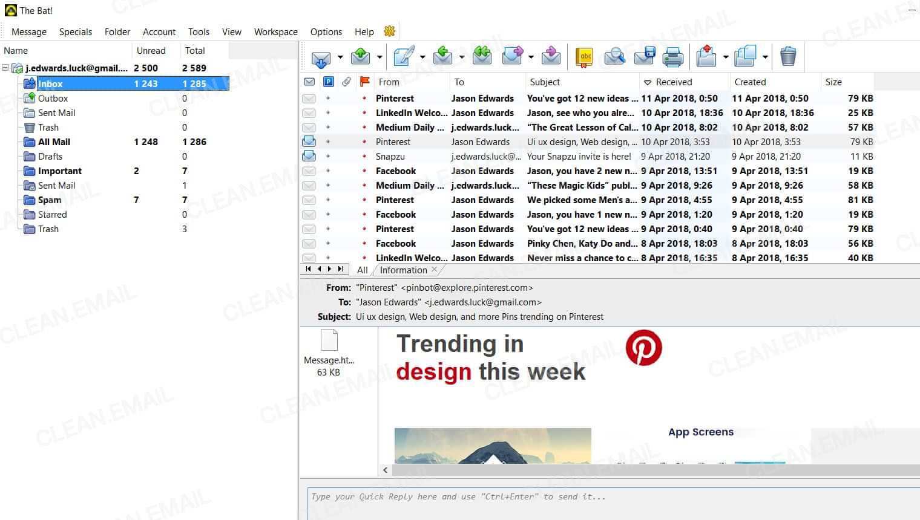Open the Address Book icon

584,56
